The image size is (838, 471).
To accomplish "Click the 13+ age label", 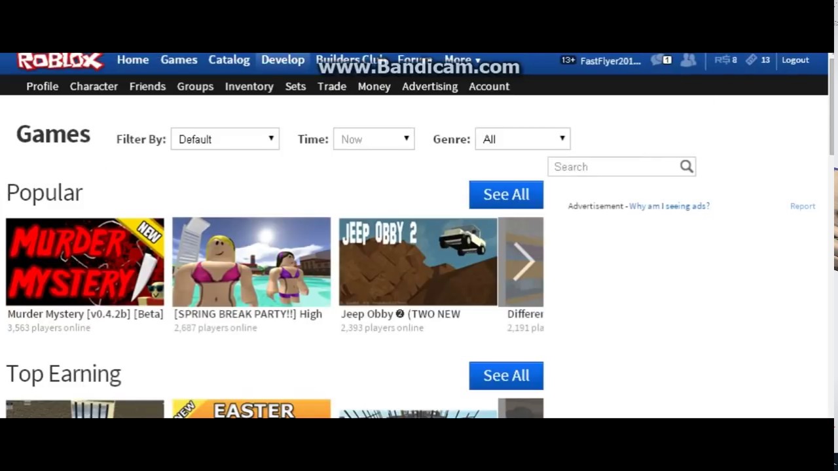I will 568,60.
